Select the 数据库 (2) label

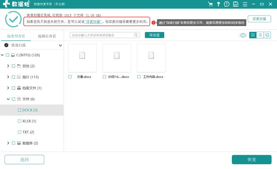point(30,143)
